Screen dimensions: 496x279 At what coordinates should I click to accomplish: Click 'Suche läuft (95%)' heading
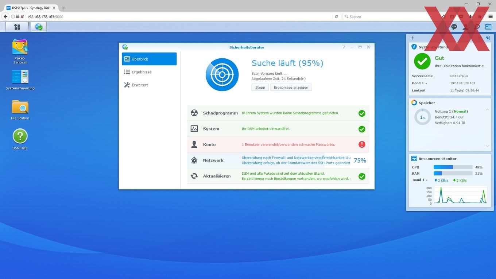[x=287, y=63]
